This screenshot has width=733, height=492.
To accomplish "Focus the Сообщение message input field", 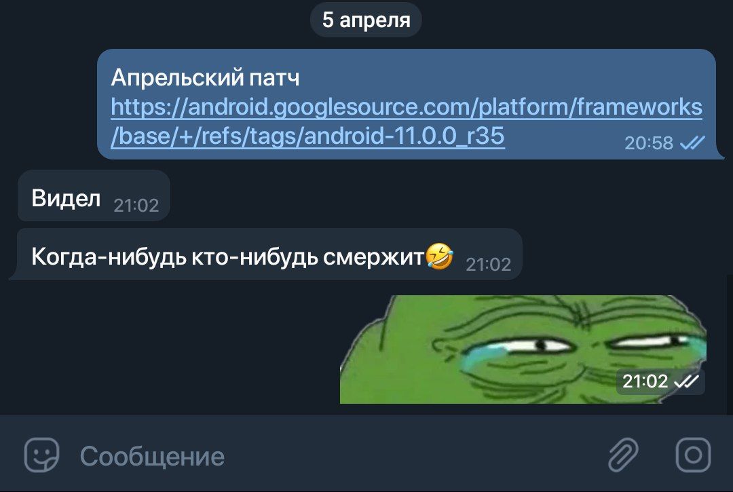I will point(327,455).
